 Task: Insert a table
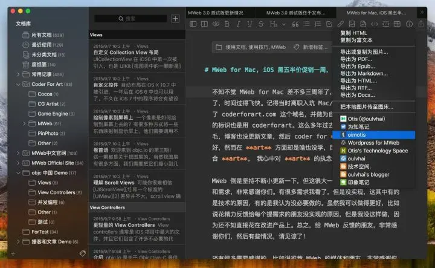point(398,24)
